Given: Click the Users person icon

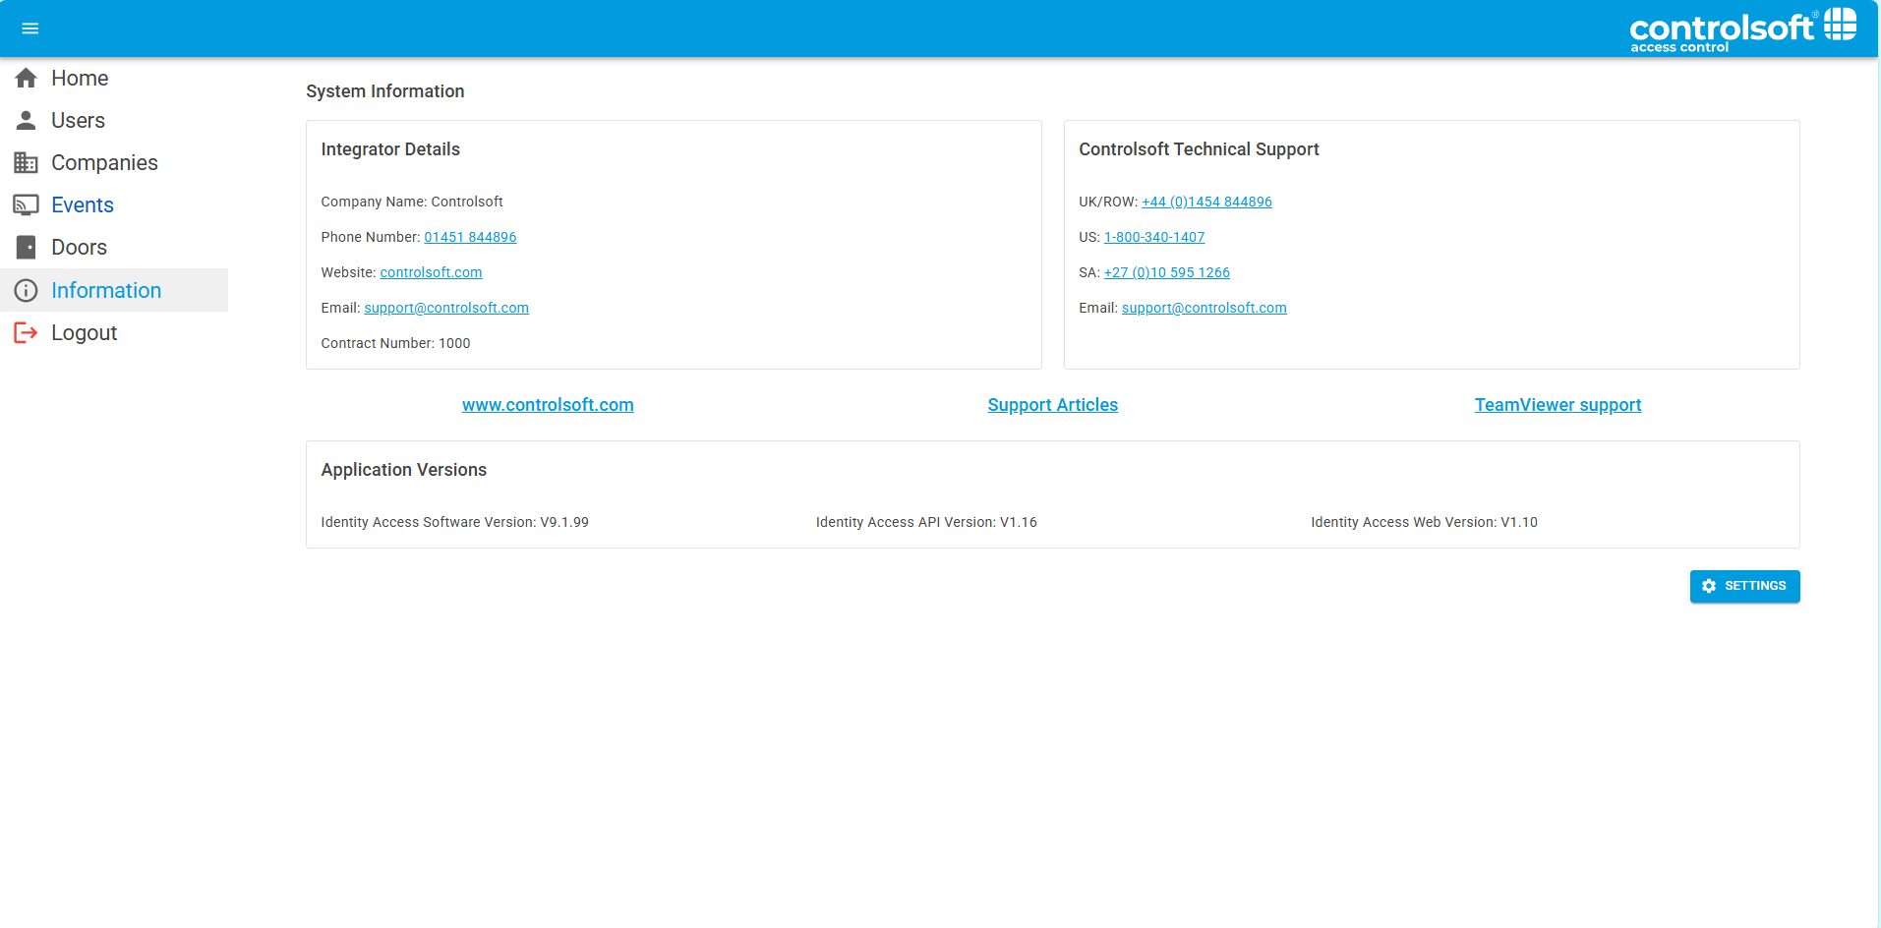Looking at the screenshot, I should (x=27, y=120).
